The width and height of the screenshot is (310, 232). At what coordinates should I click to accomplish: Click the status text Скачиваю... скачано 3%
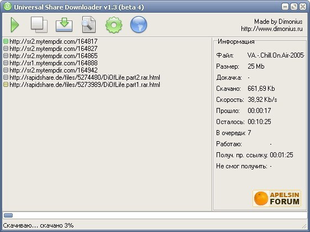coord(38,225)
